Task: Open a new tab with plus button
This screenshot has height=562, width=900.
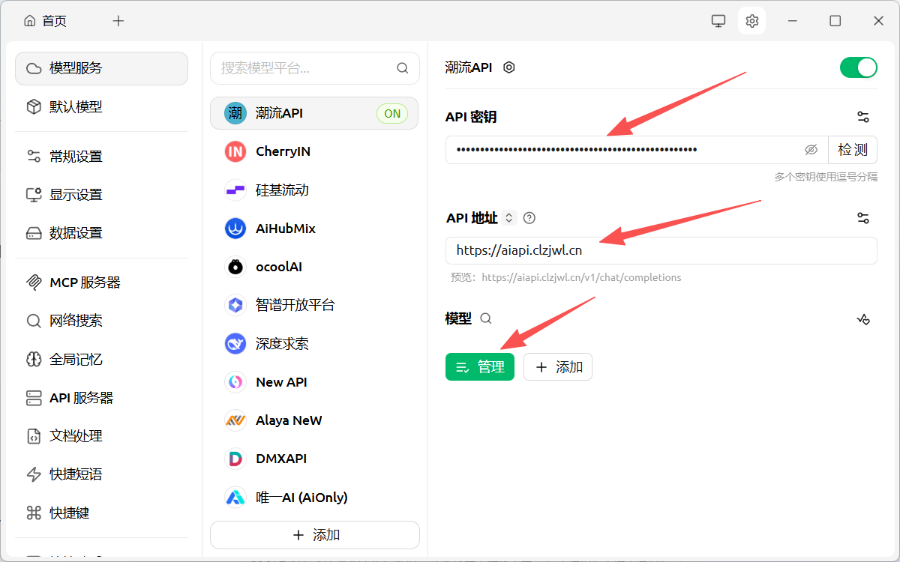Action: click(118, 21)
